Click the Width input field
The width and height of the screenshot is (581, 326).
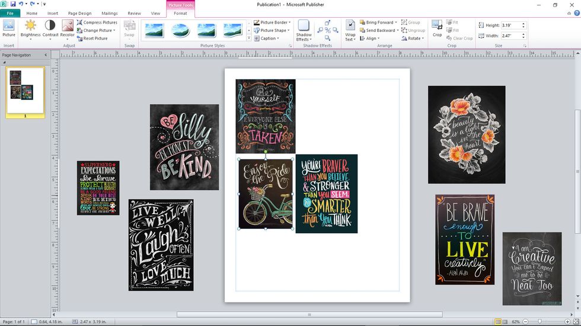pyautogui.click(x=511, y=36)
